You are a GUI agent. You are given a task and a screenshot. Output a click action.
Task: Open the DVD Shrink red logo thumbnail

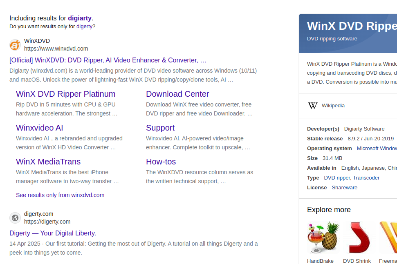pos(359,237)
